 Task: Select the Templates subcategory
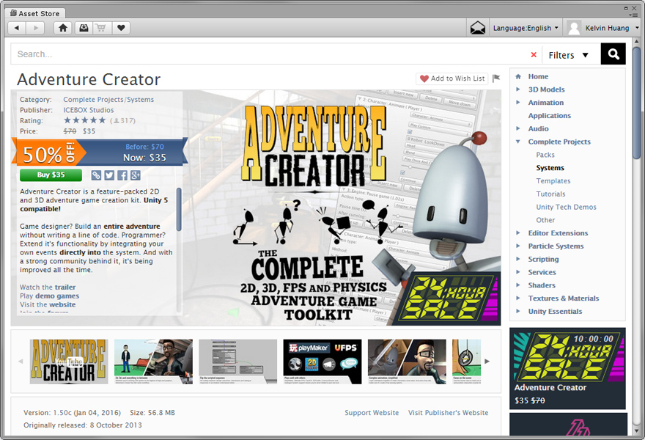(x=553, y=181)
